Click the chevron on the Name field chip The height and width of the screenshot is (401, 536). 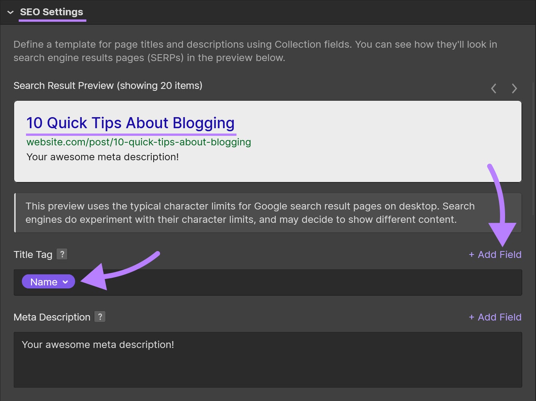pos(65,282)
